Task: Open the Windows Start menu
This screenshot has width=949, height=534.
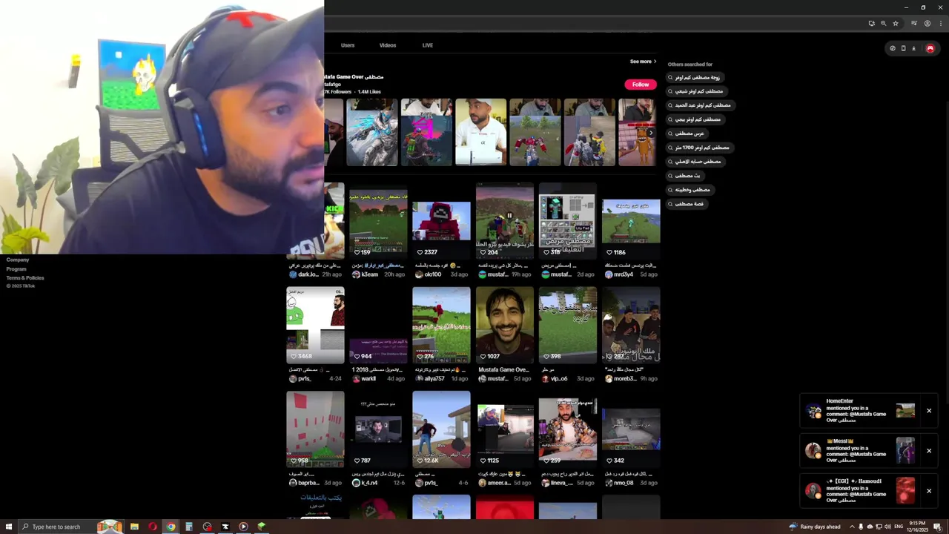Action: (9, 527)
